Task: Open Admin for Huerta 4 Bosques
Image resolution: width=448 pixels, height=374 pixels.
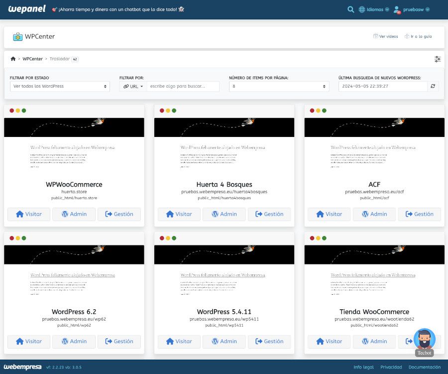Action: [x=224, y=214]
